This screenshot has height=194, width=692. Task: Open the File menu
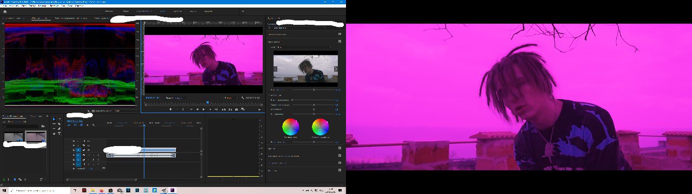[4, 6]
